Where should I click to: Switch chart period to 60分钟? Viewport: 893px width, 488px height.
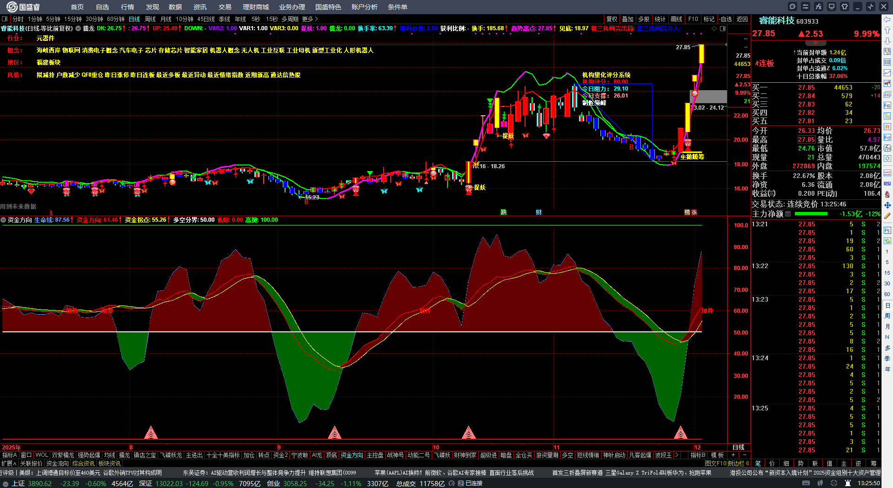coord(116,19)
